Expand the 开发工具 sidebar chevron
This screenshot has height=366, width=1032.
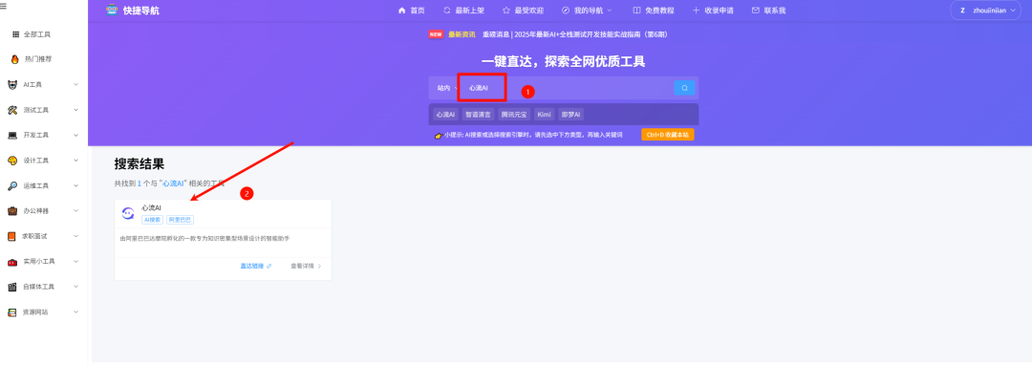75,135
